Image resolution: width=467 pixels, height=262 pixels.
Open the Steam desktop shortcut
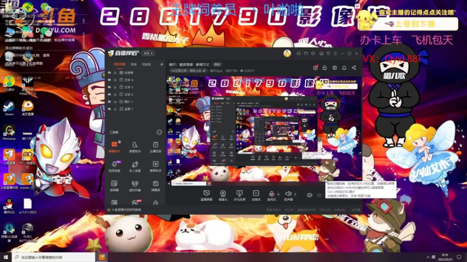click(x=9, y=108)
